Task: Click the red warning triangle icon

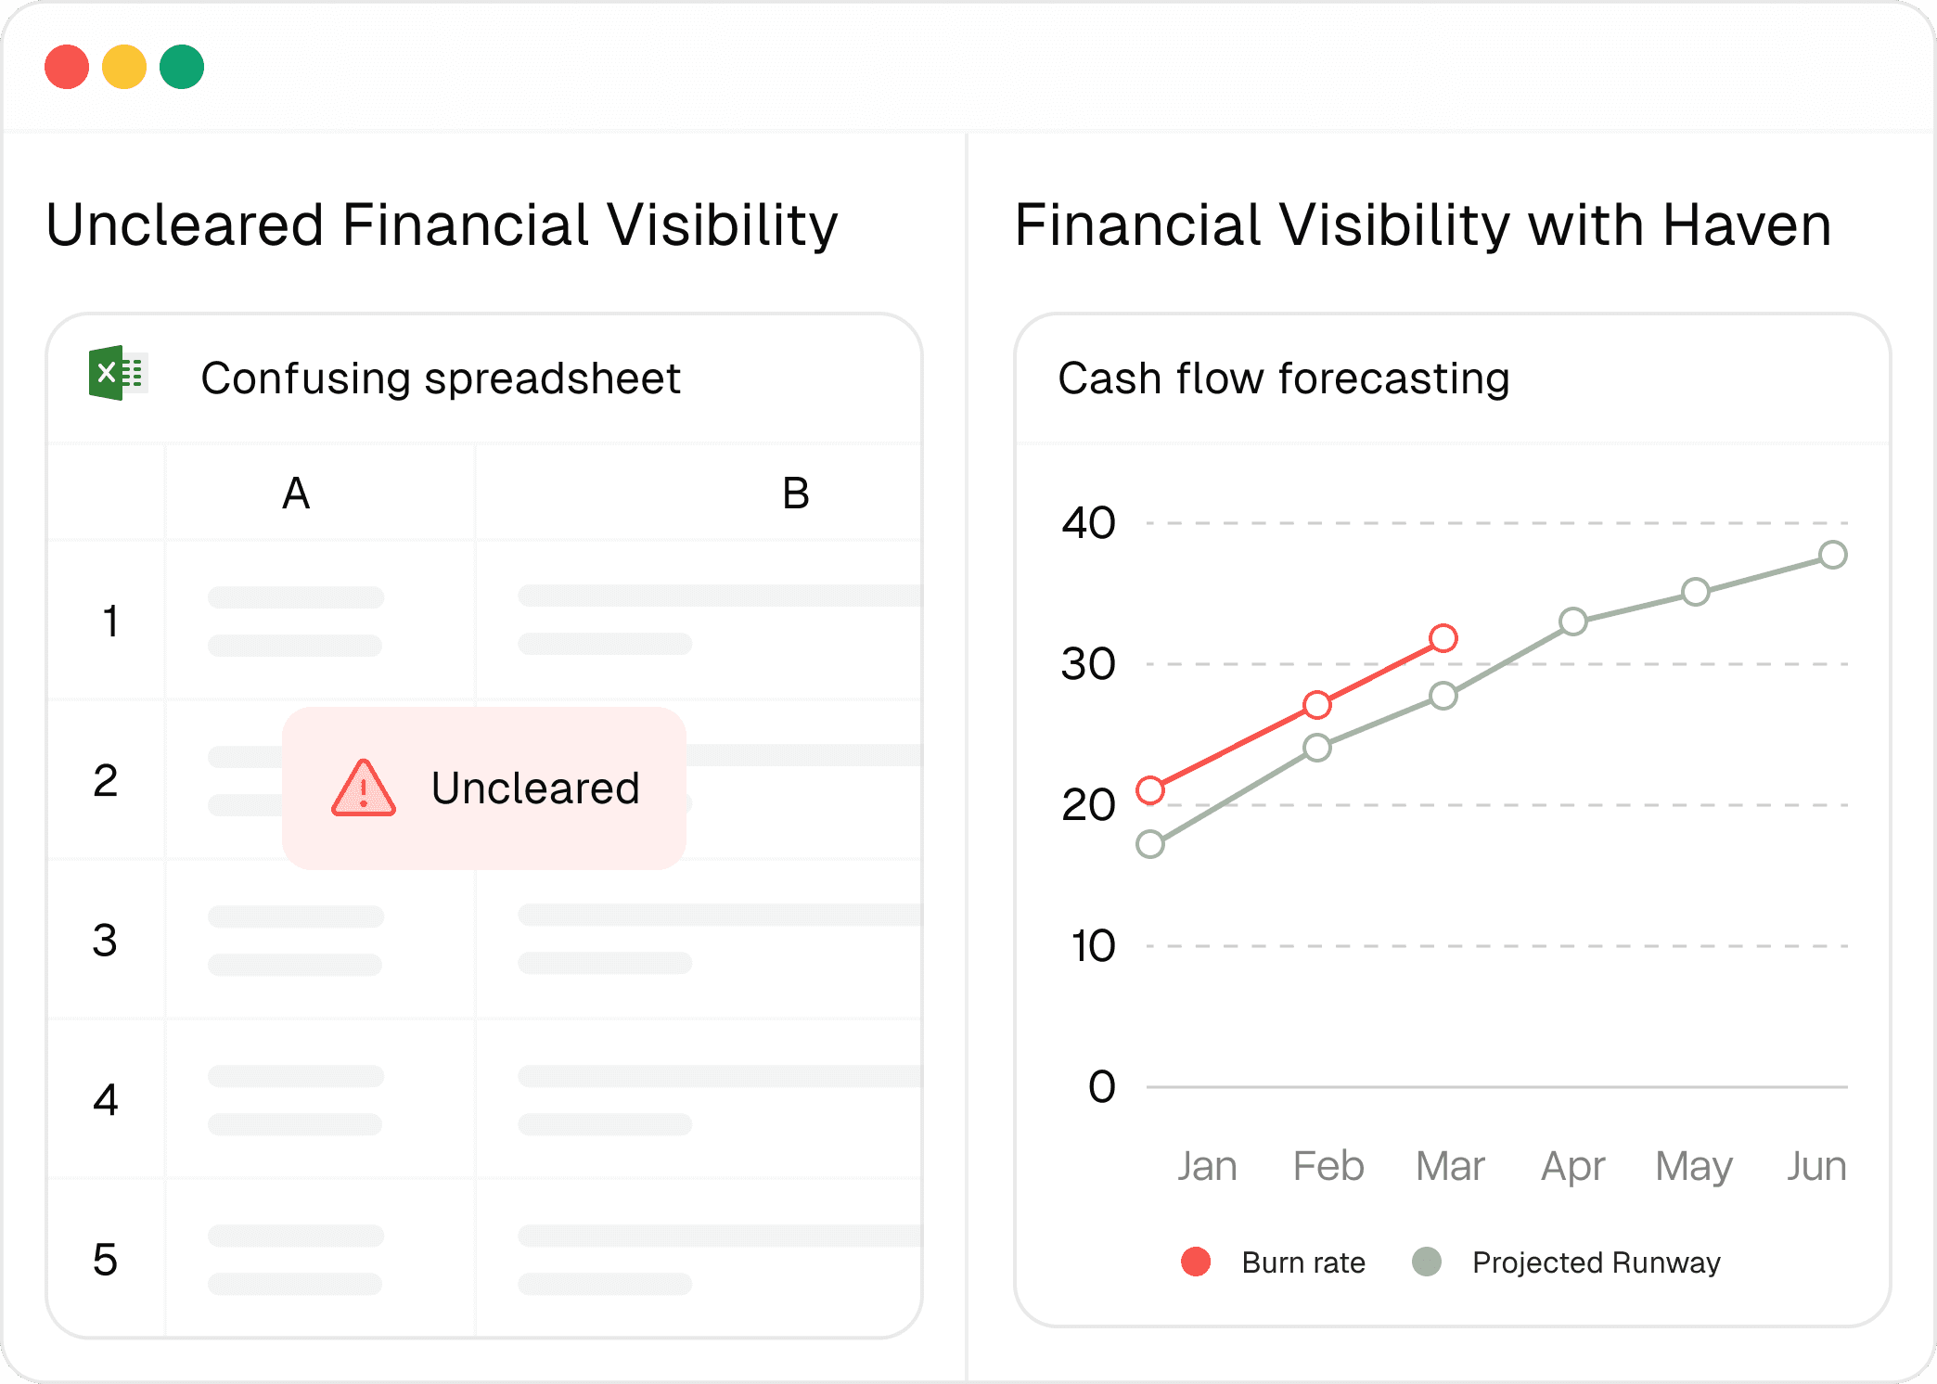Action: tap(364, 788)
